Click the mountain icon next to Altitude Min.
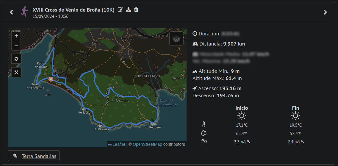Image resolution: width=338 pixels, height=166 pixels. point(195,71)
